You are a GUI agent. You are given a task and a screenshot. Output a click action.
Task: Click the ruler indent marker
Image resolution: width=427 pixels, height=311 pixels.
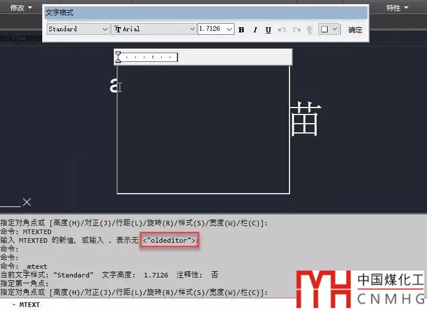(x=118, y=57)
